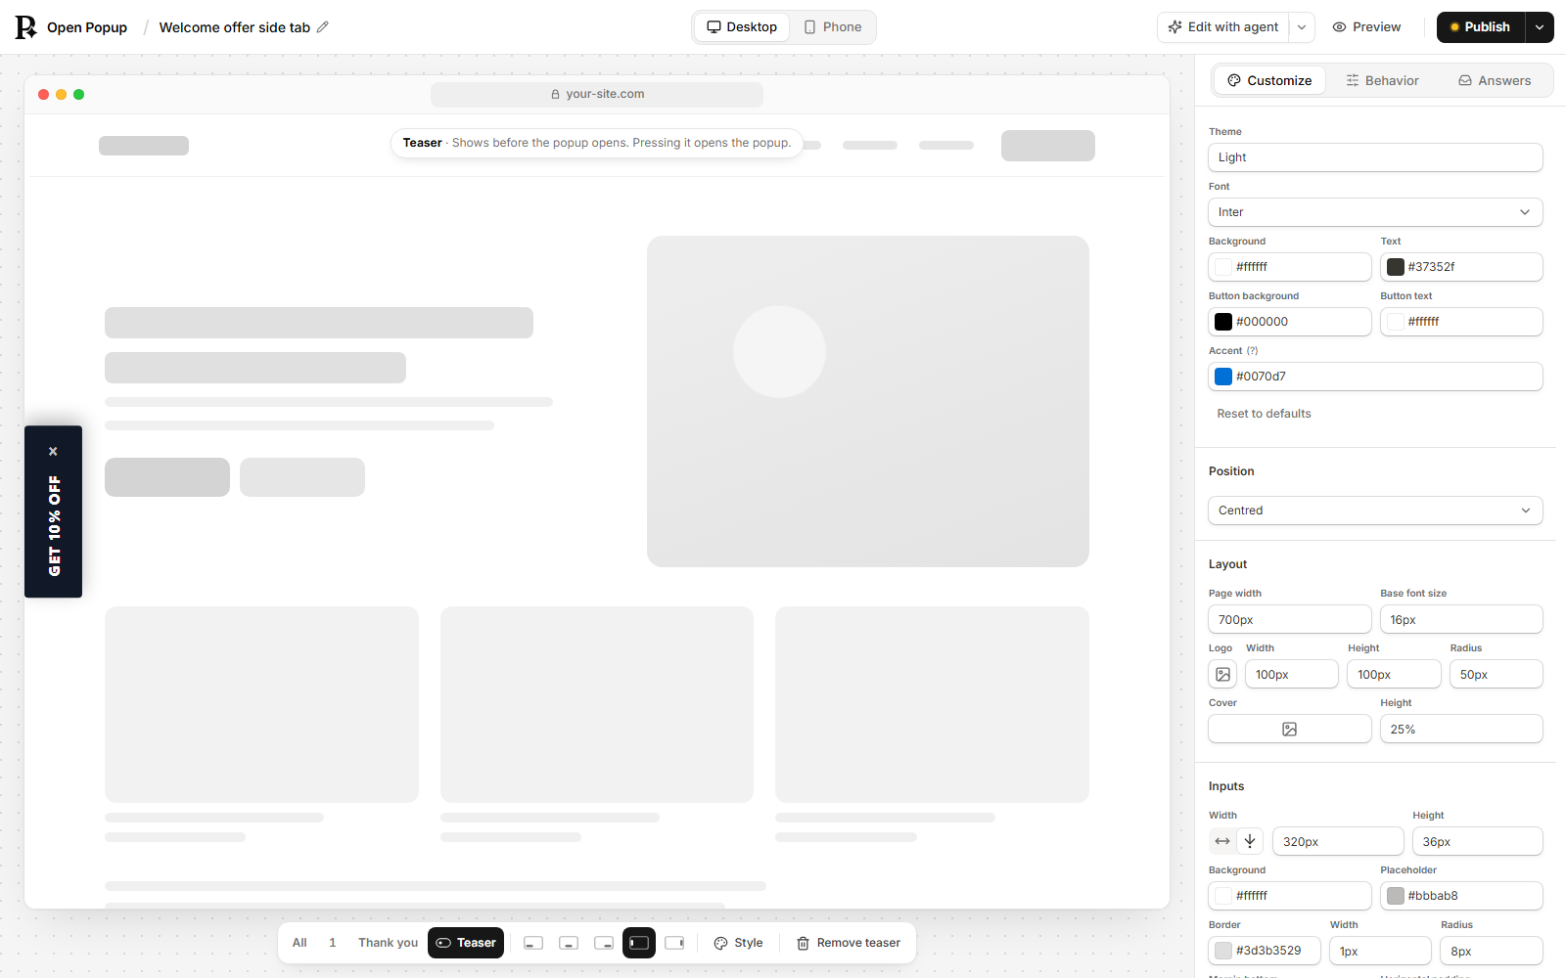The width and height of the screenshot is (1566, 978).
Task: Click the Preview button
Action: 1366,27
